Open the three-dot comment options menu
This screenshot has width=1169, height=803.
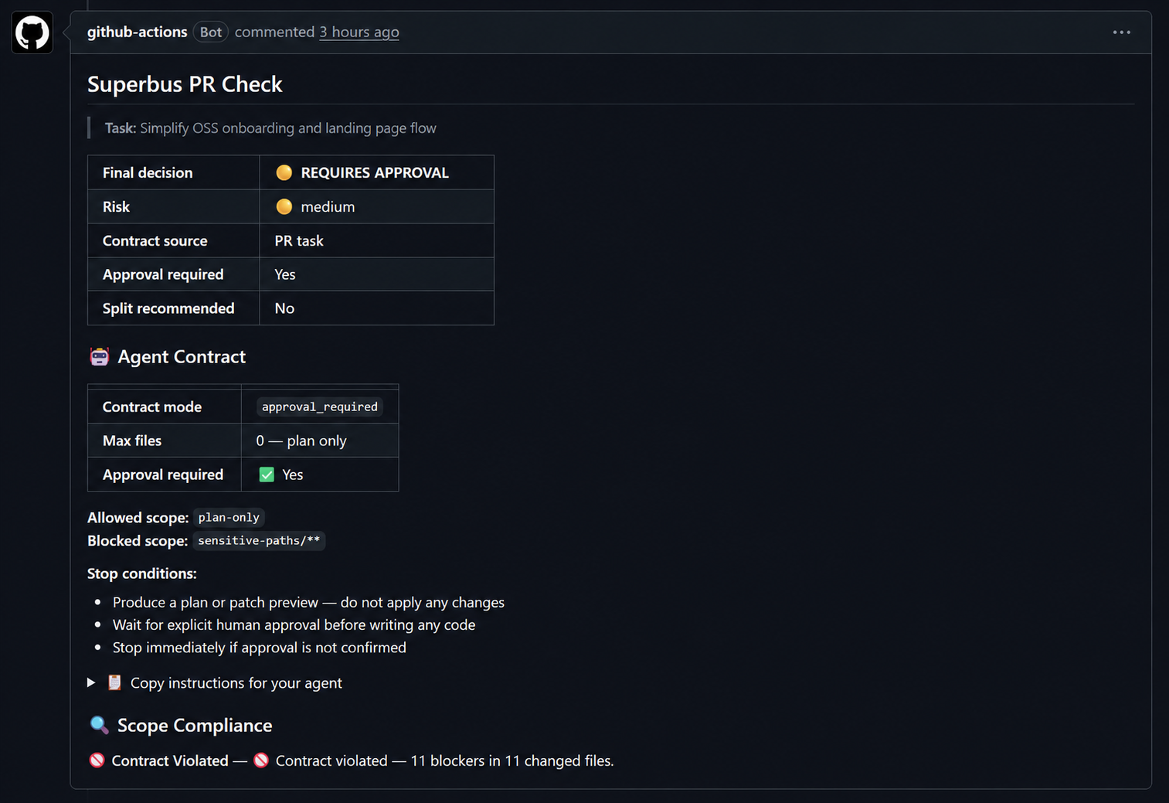pos(1121,32)
